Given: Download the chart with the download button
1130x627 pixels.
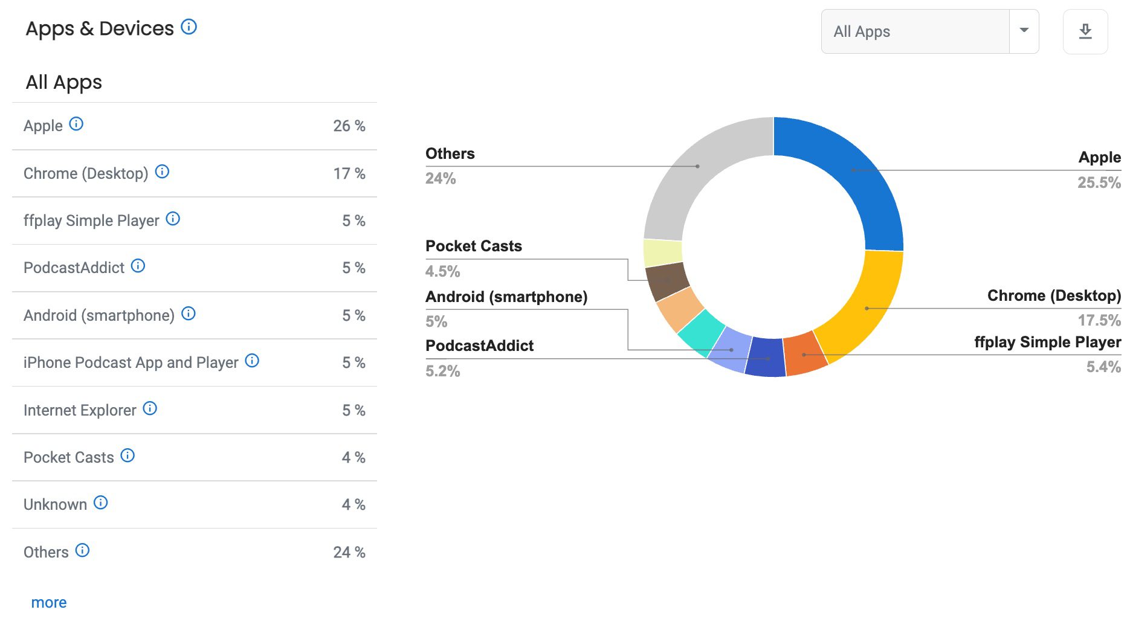Looking at the screenshot, I should (x=1085, y=31).
